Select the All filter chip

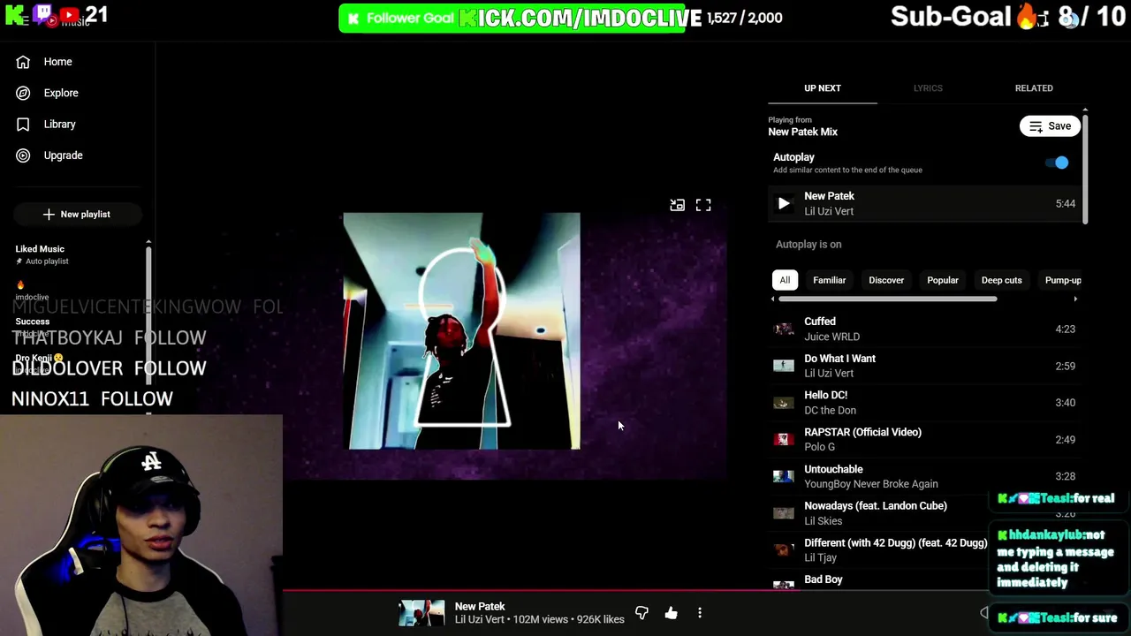pos(785,280)
